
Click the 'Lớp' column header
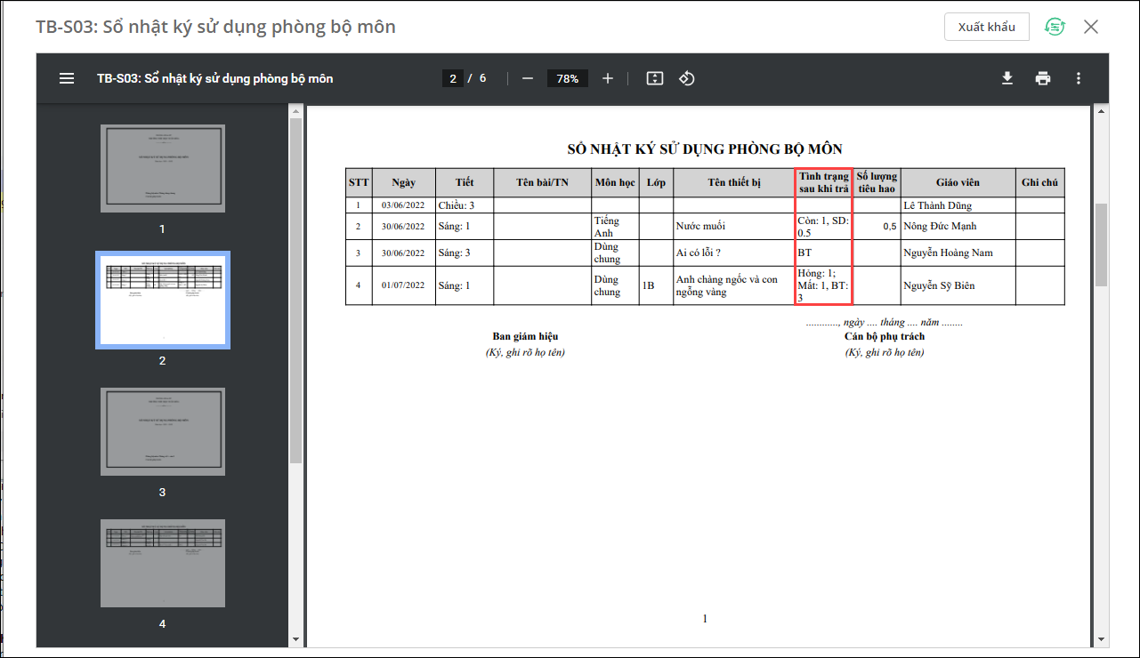coord(656,182)
